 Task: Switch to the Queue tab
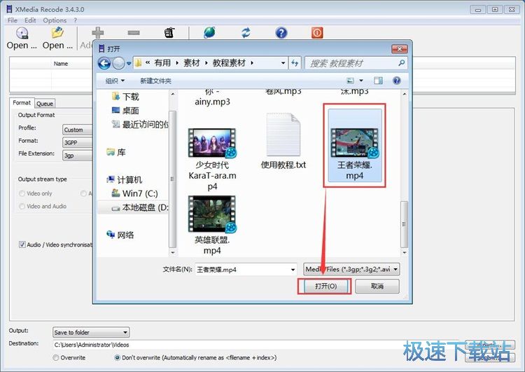click(45, 104)
